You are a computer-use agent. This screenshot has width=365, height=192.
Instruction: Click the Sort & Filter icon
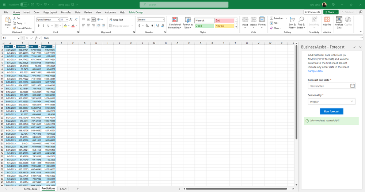[292, 20]
